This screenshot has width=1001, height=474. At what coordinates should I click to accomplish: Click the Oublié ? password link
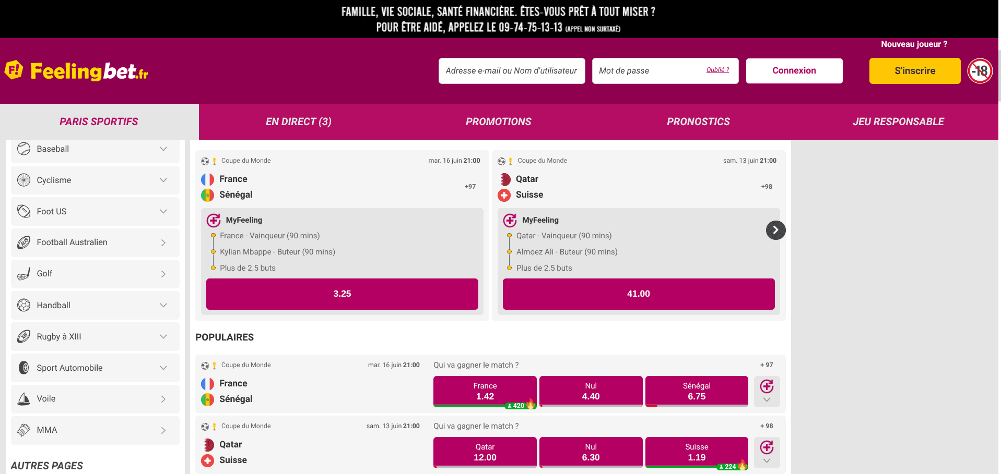coord(717,70)
